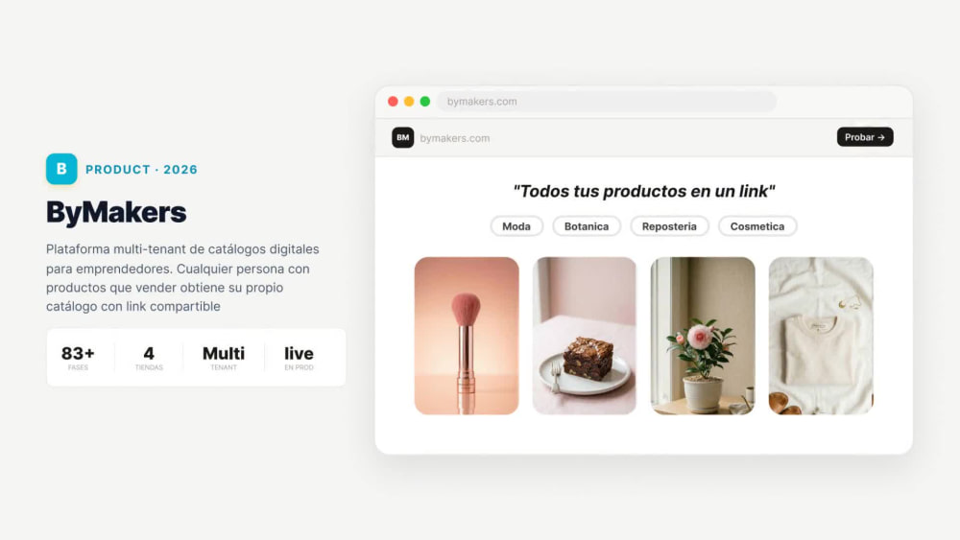The image size is (960, 540).
Task: Click the live en prod stat
Action: [299, 358]
